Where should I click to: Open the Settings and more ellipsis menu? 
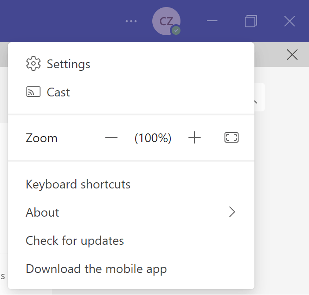click(131, 21)
